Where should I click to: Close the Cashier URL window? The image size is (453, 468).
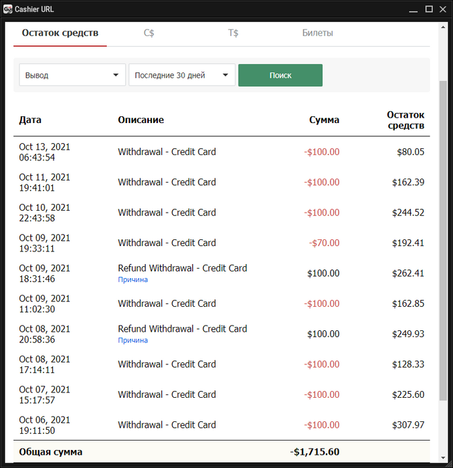click(x=444, y=9)
